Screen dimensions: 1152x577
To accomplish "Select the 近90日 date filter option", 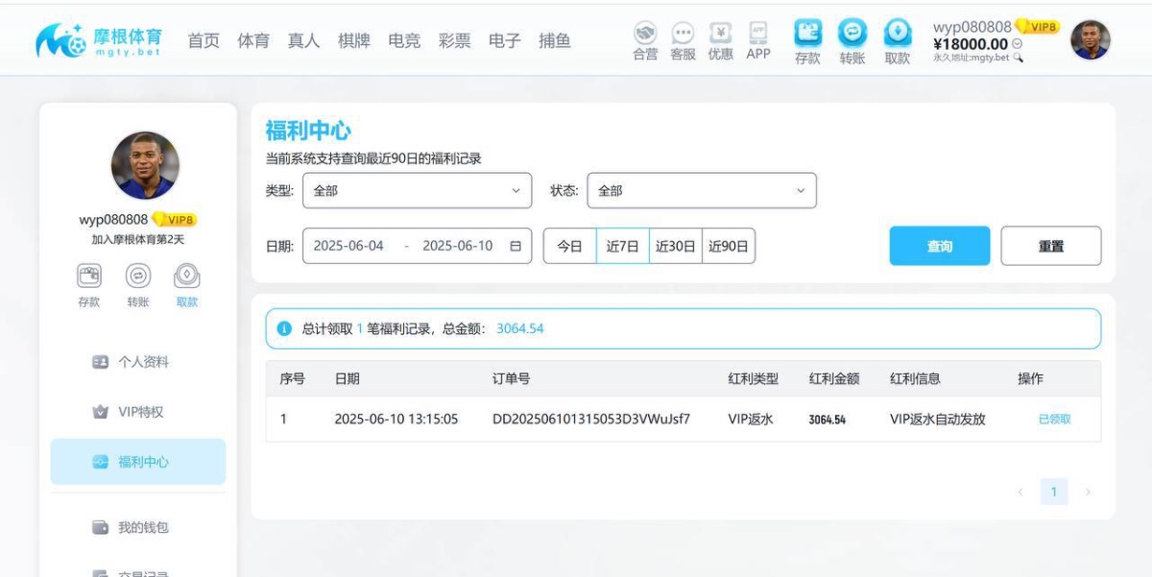I will (x=727, y=246).
